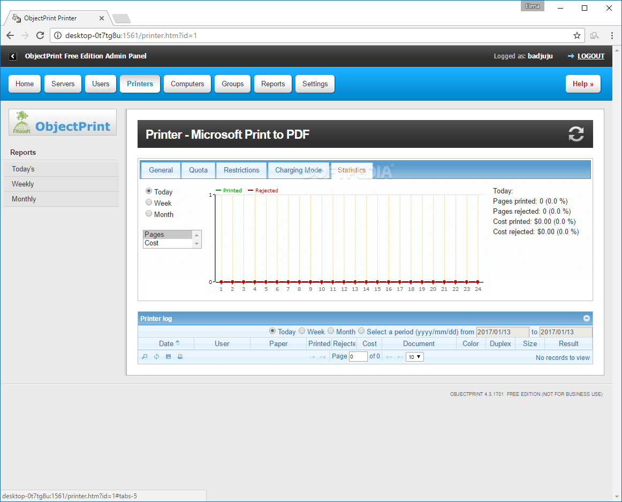Click the refresh icon in printer header
This screenshot has width=622, height=502.
tap(576, 134)
